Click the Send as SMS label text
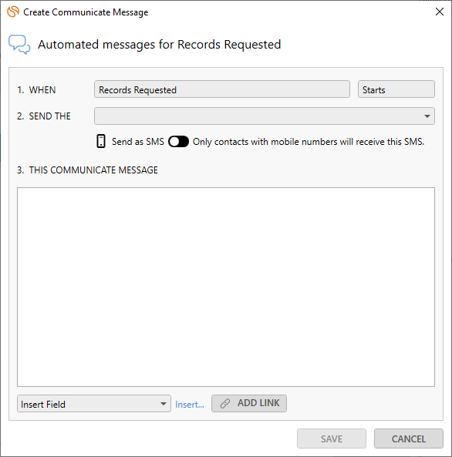452x457 pixels. 138,142
